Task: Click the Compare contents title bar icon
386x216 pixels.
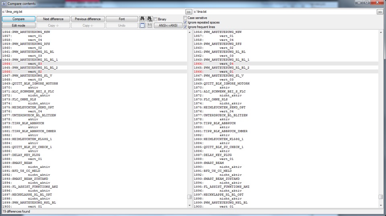Action: coord(4,4)
